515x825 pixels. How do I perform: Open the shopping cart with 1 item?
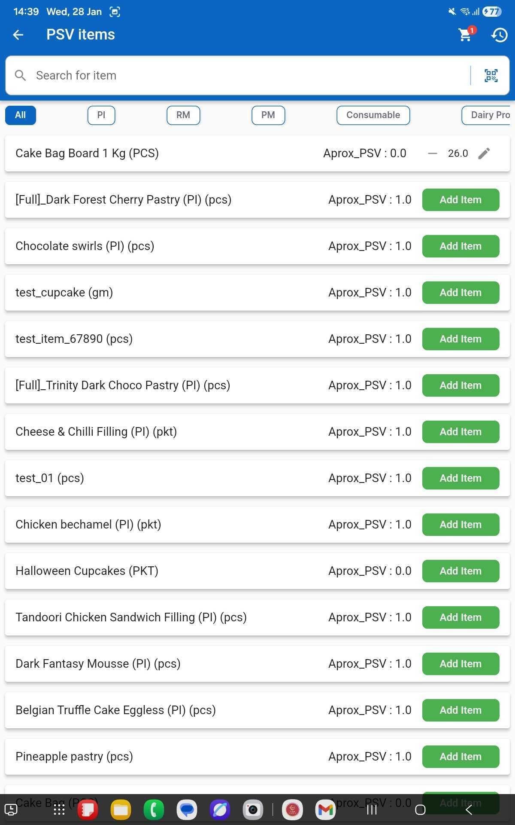click(465, 36)
